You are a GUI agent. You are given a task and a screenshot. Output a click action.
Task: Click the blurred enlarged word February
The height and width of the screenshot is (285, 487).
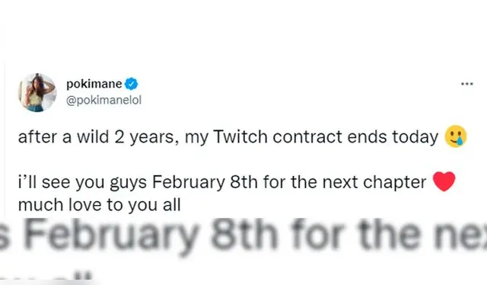tap(111, 235)
